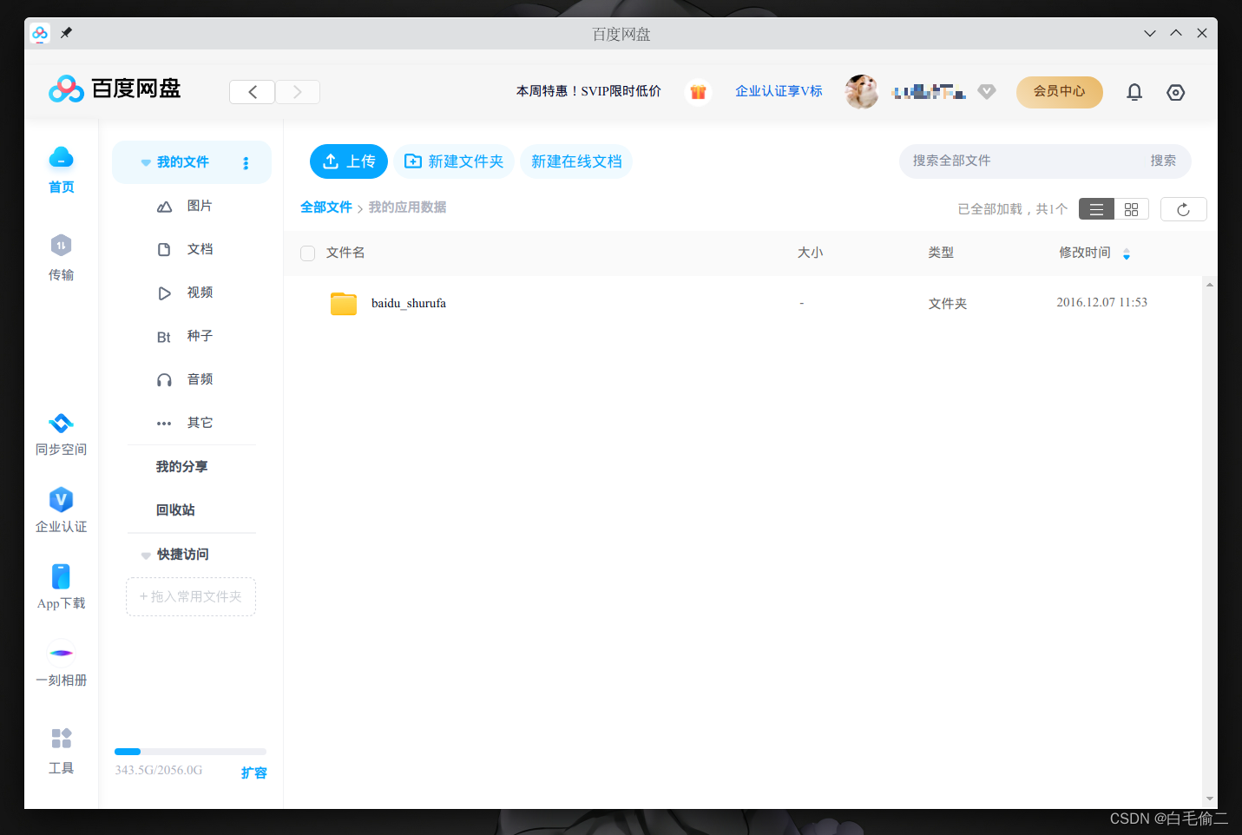1242x835 pixels.
Task: Click the file list vertical scrollbar
Action: point(1209,542)
